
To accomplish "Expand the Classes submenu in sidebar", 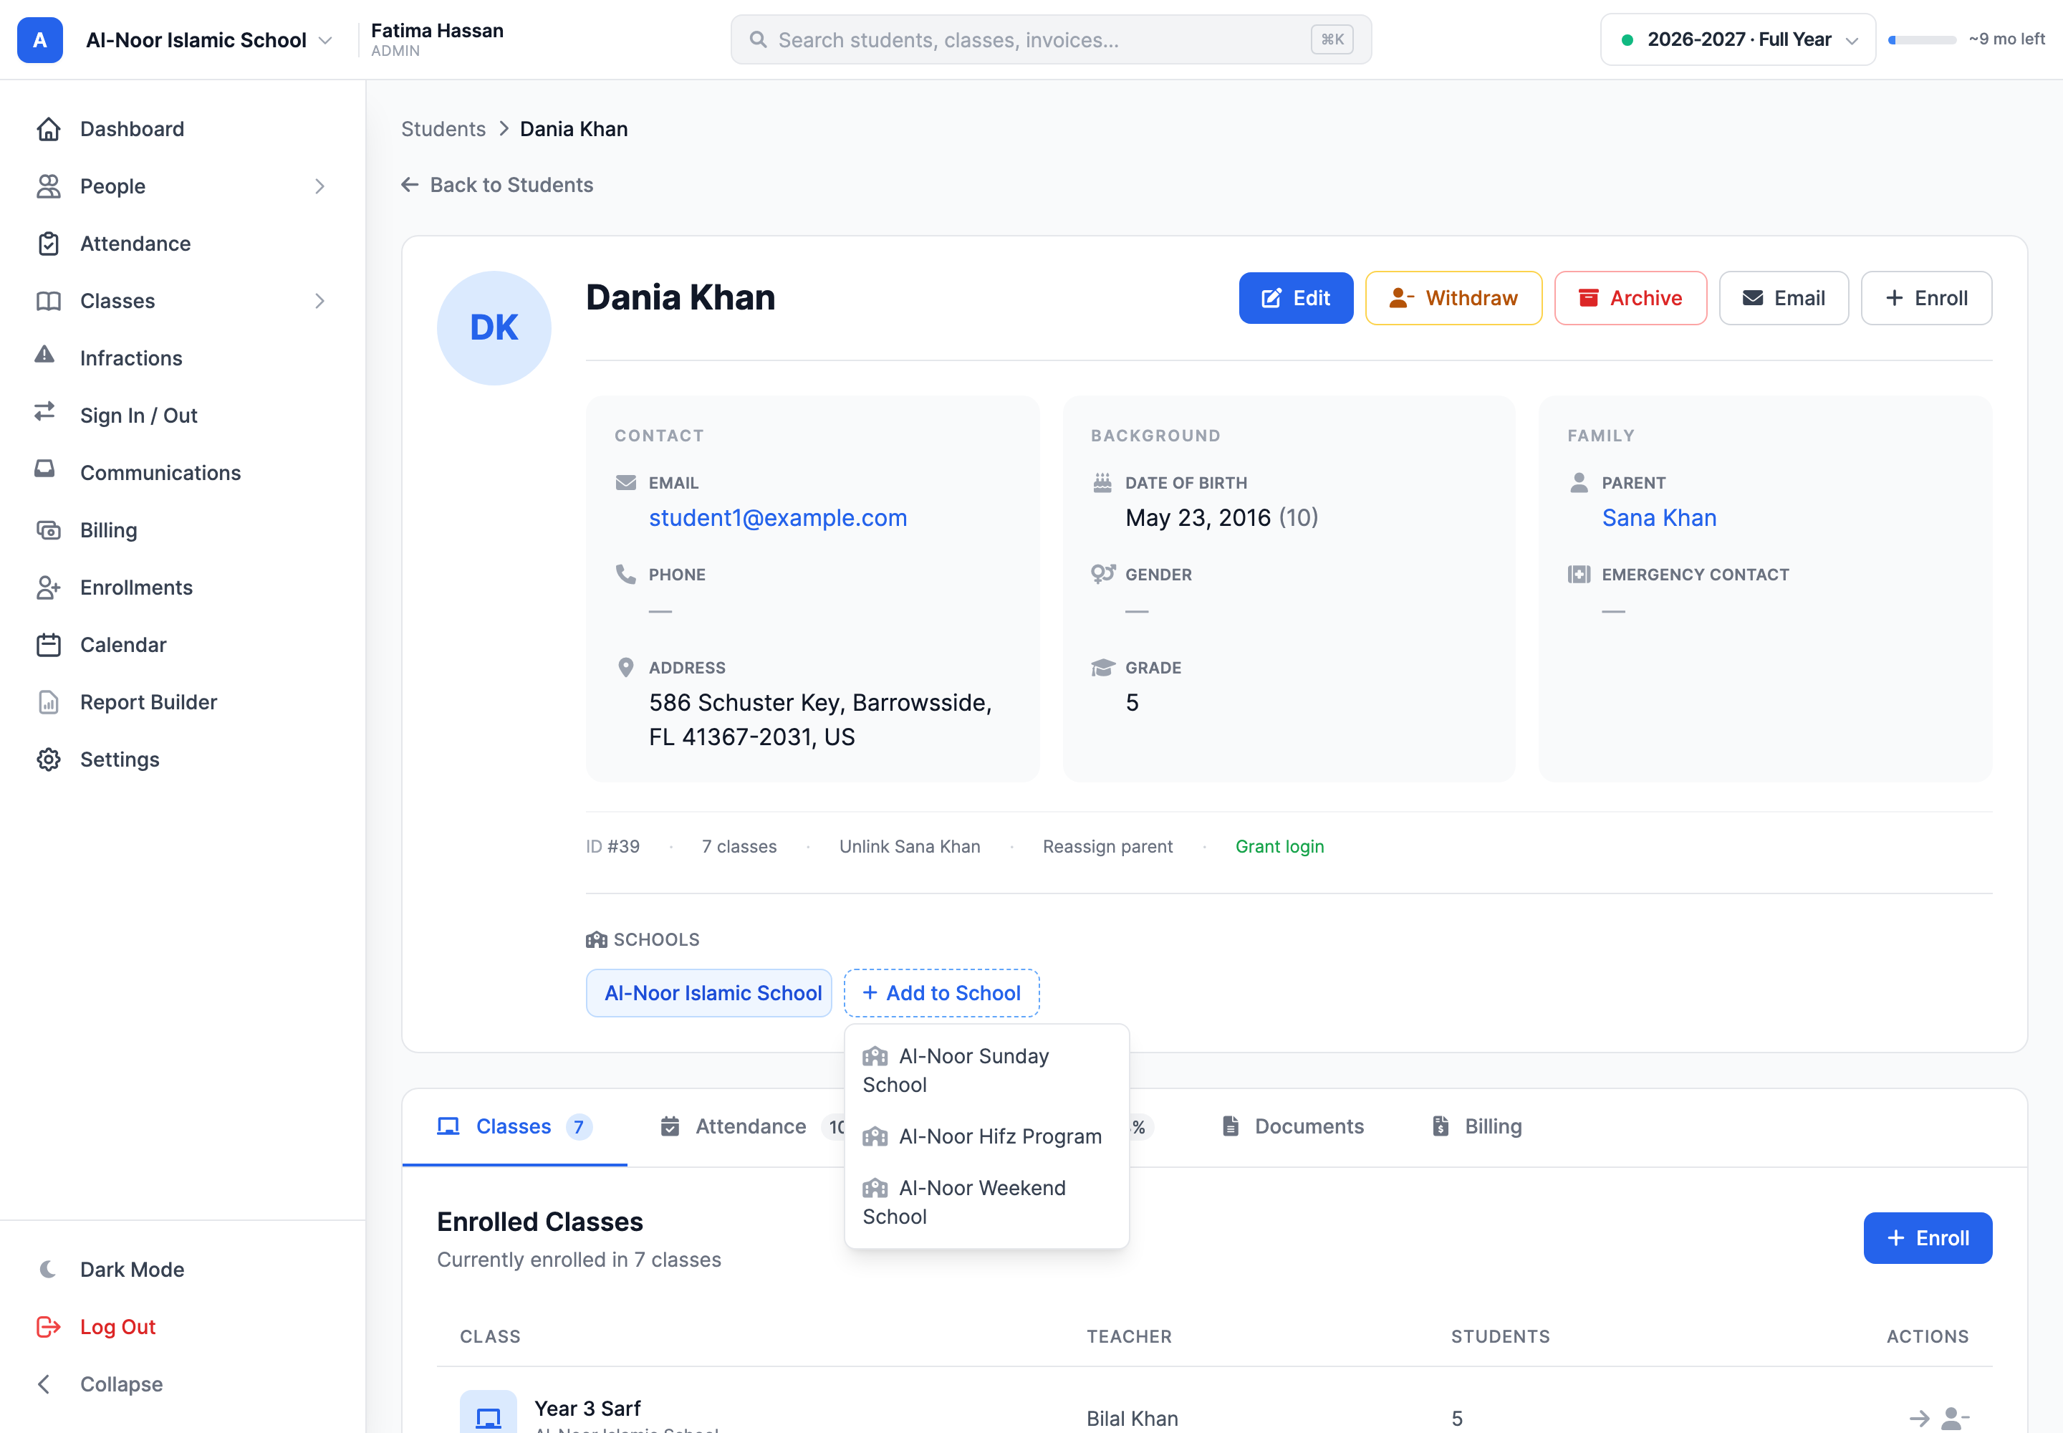I will coord(319,301).
